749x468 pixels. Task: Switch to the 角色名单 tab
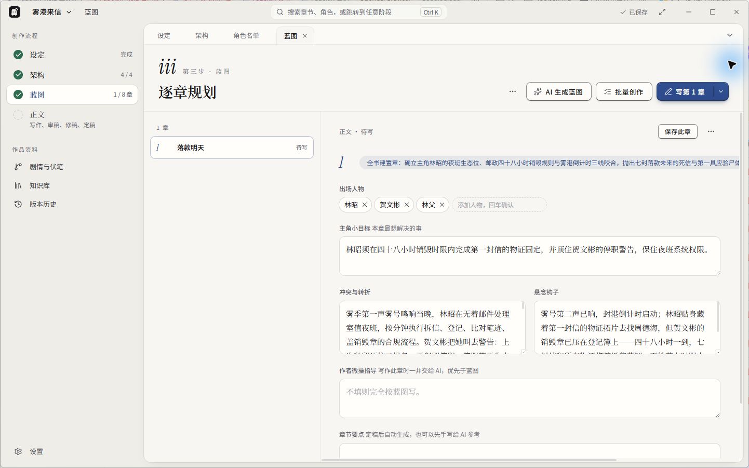point(246,35)
